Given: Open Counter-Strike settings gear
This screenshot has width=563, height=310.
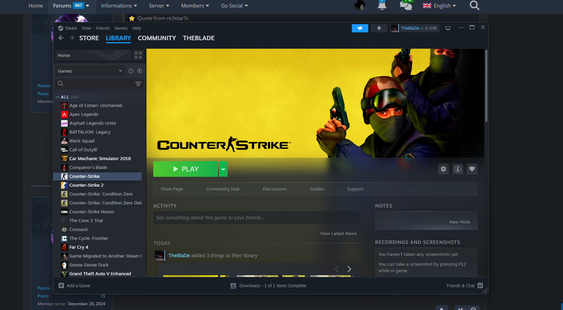Looking at the screenshot, I should coord(443,169).
